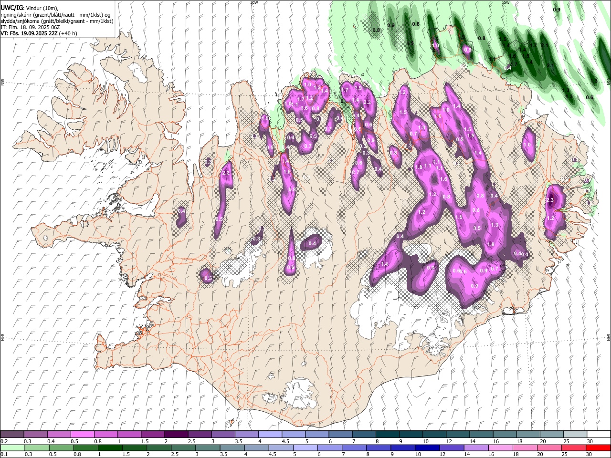This screenshot has height=458, width=611.
Task: Select the medium green 0.5–0.8 rain swatch
Action: pyautogui.click(x=62, y=448)
